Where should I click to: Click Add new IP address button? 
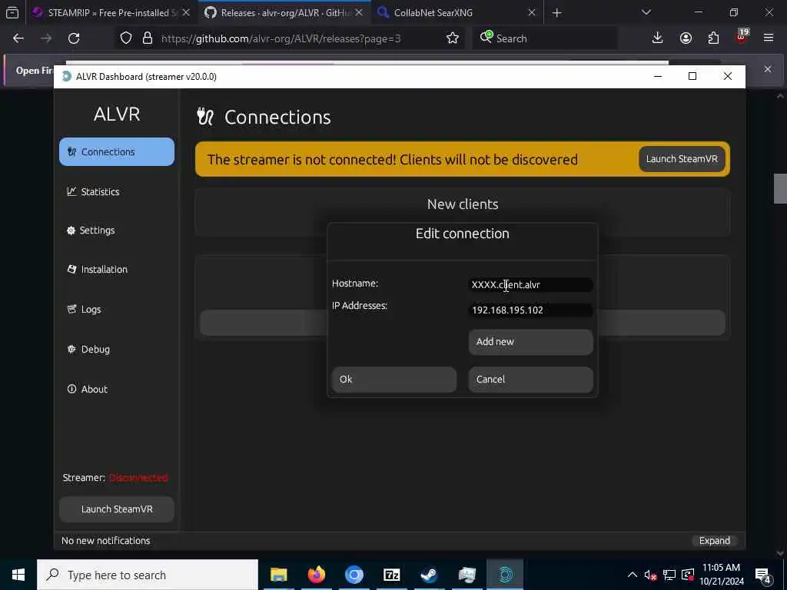click(x=530, y=342)
